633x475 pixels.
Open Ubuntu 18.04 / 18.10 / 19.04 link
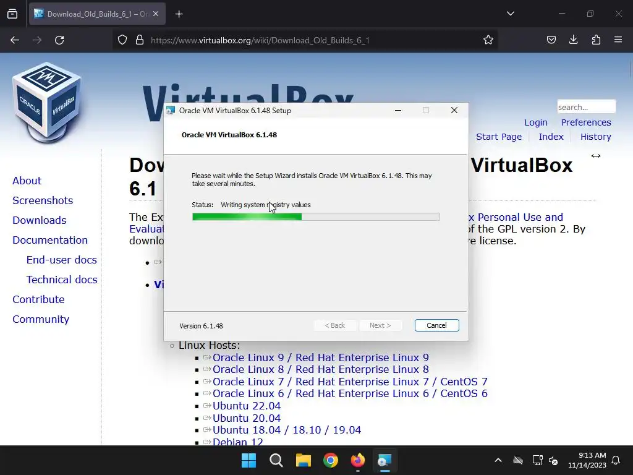pos(287,430)
